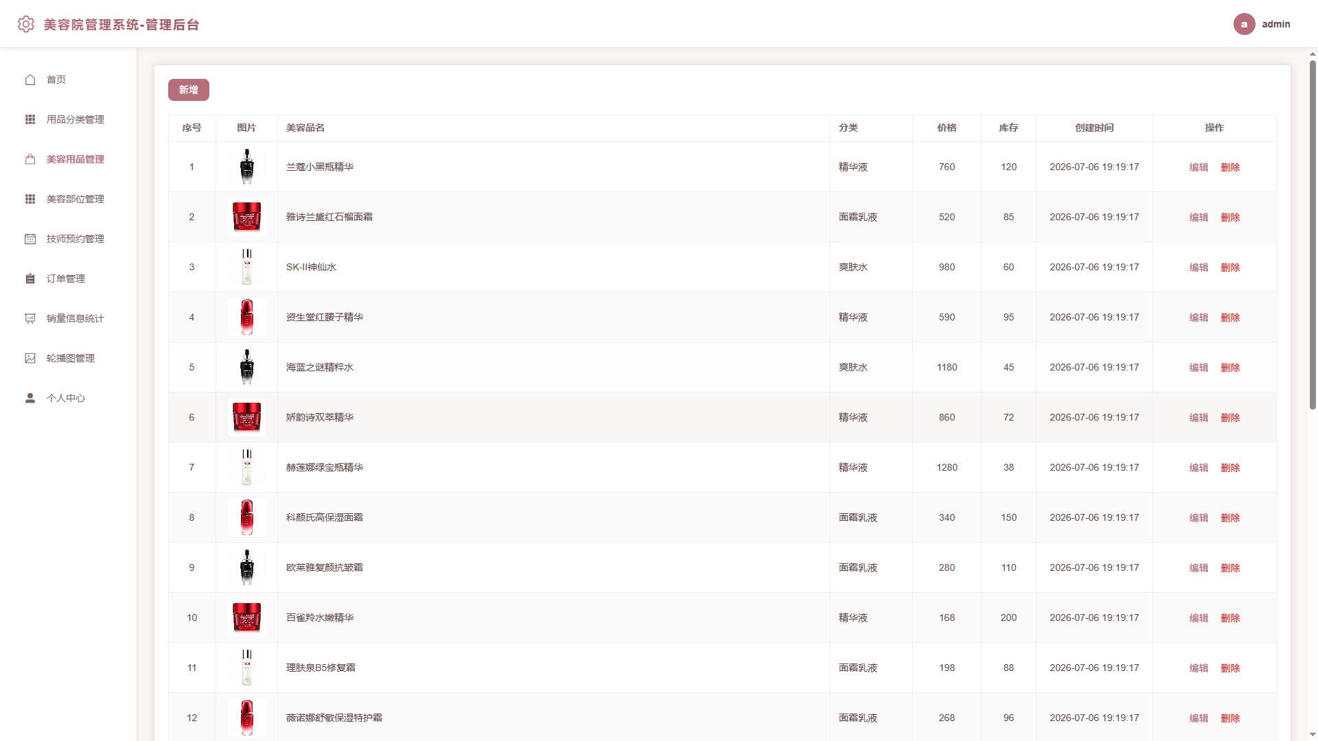The height and width of the screenshot is (741, 1318).
Task: Click the person icon beside 个人中心
Action: coord(30,398)
